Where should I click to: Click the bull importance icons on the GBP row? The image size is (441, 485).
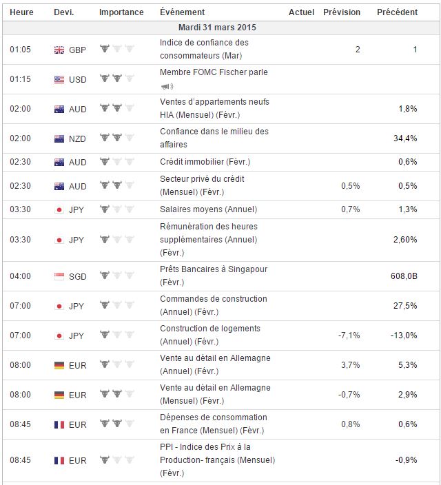[x=116, y=50]
